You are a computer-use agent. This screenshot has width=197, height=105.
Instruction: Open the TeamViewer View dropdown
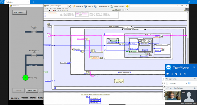(x=89, y=6)
